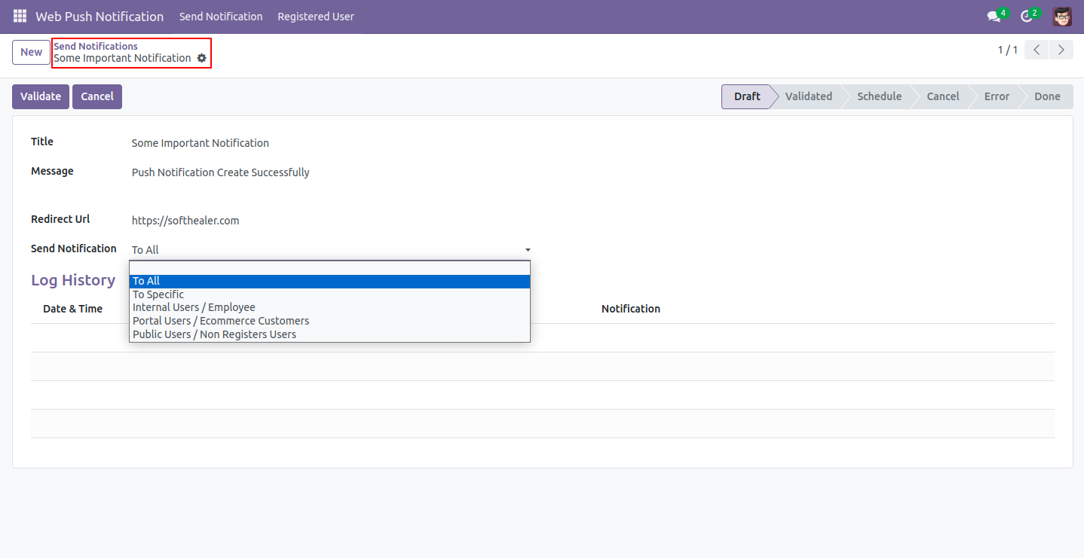Click the Validate button

(41, 96)
